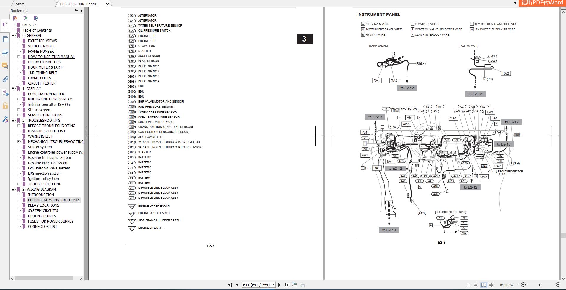The image size is (566, 290).
Task: Open DIAGNOSIS CODE LIST bookmark
Action: point(47,131)
